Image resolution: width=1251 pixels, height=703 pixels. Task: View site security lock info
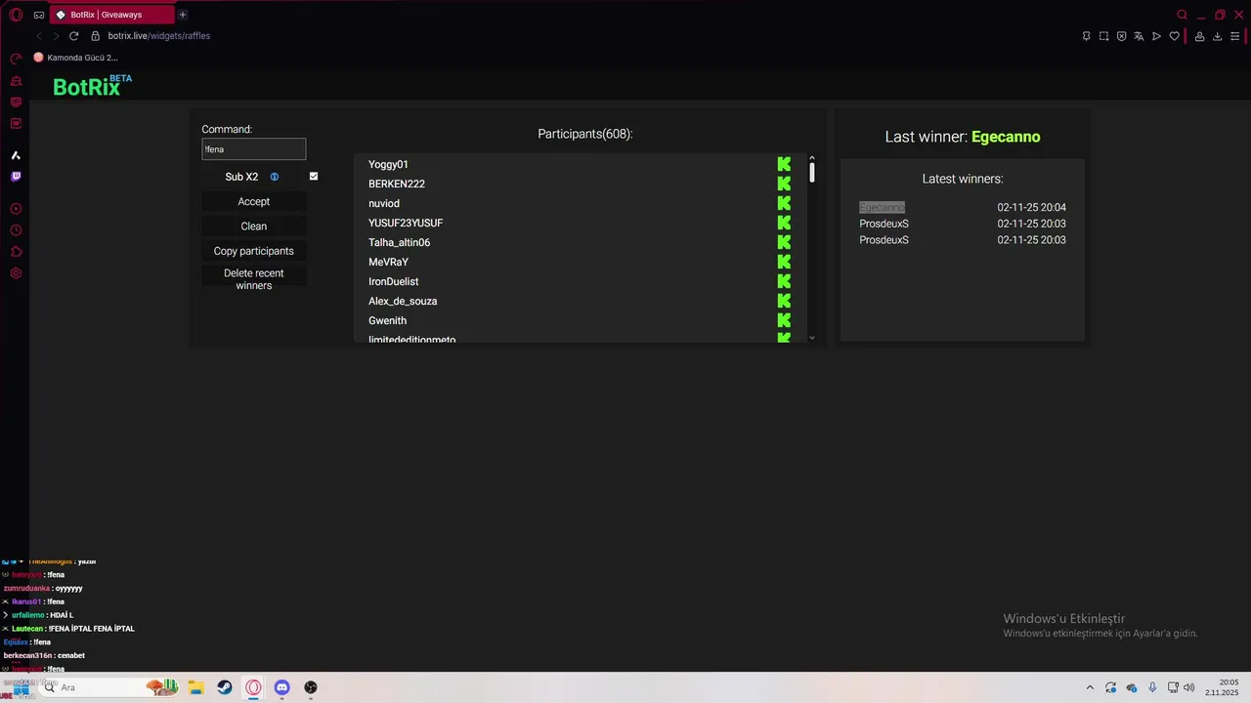click(95, 36)
